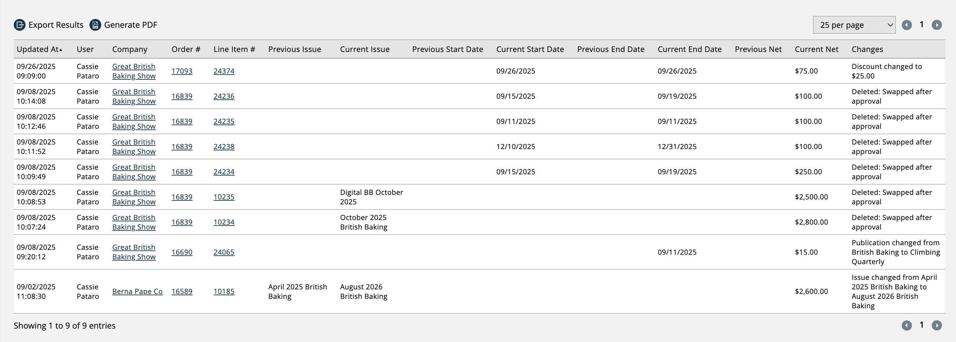Image resolution: width=956 pixels, height=342 pixels.
Task: Open order number 17093
Action: [x=182, y=71]
